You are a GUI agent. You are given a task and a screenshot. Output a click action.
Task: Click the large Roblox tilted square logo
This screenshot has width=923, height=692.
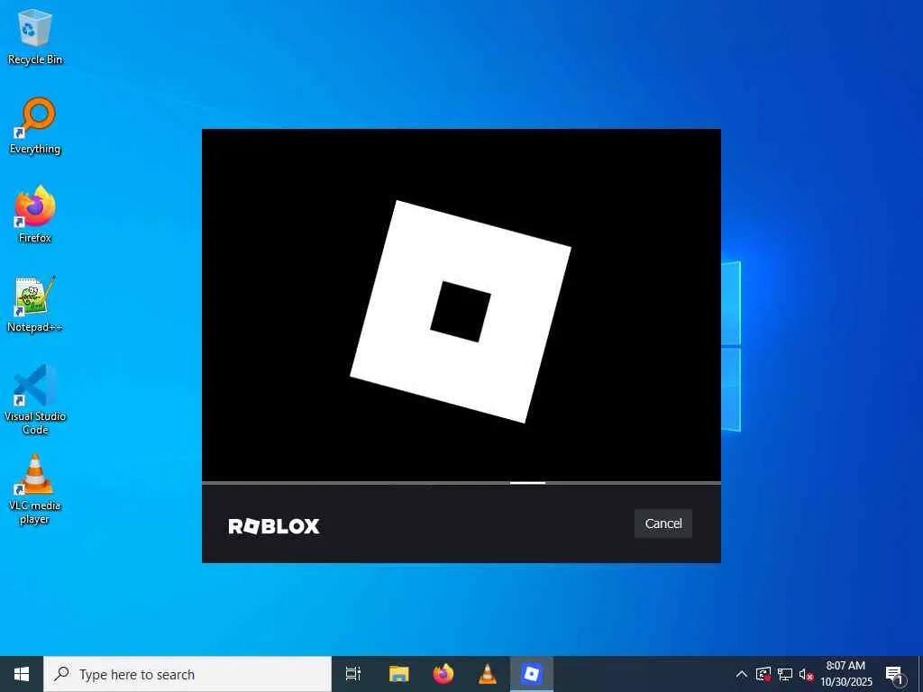pyautogui.click(x=461, y=311)
